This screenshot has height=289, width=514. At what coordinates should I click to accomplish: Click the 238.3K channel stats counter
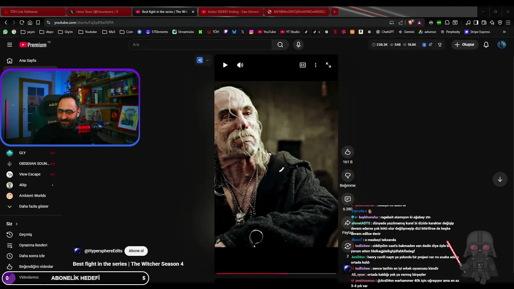(x=379, y=45)
